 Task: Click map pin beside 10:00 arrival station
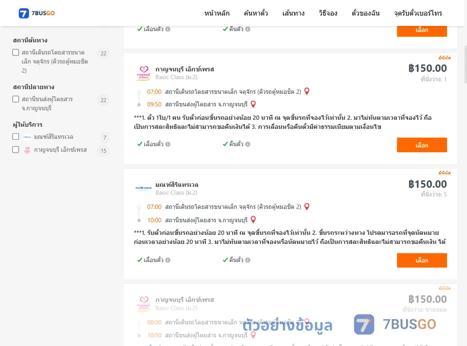coord(253,220)
